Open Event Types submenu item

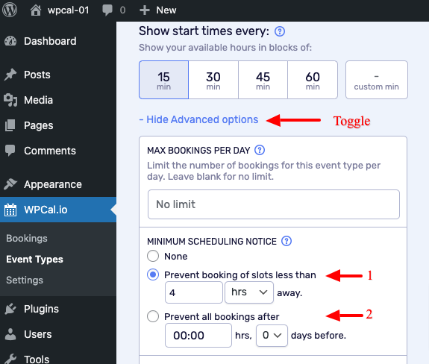coord(35,260)
